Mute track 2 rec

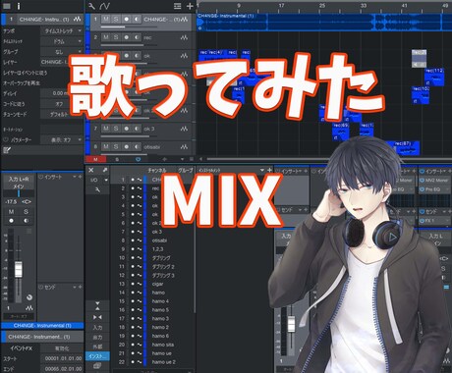[106, 37]
